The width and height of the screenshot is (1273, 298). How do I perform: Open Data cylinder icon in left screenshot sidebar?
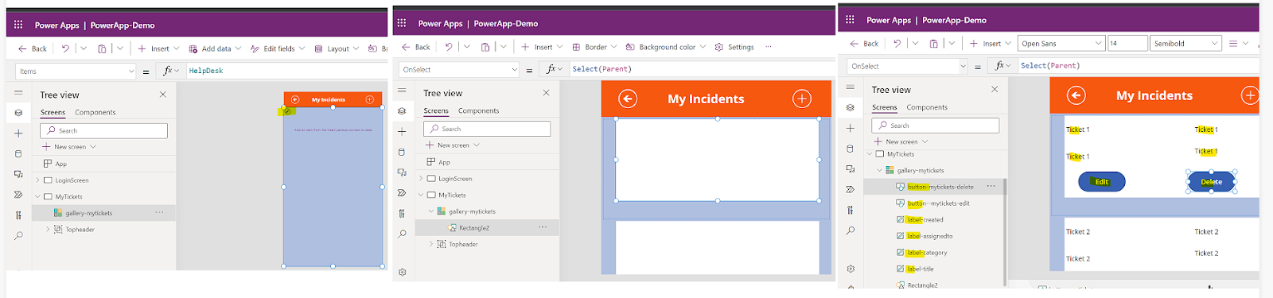click(18, 153)
